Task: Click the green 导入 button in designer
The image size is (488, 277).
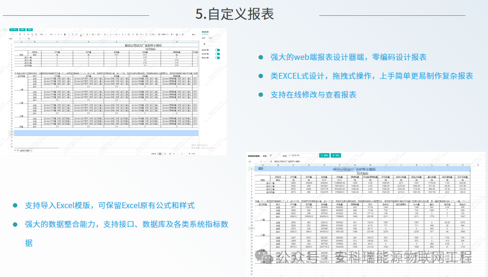Action: point(14,30)
